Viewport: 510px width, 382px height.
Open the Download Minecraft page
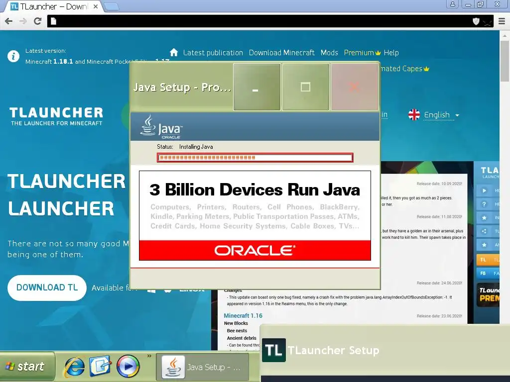point(282,53)
